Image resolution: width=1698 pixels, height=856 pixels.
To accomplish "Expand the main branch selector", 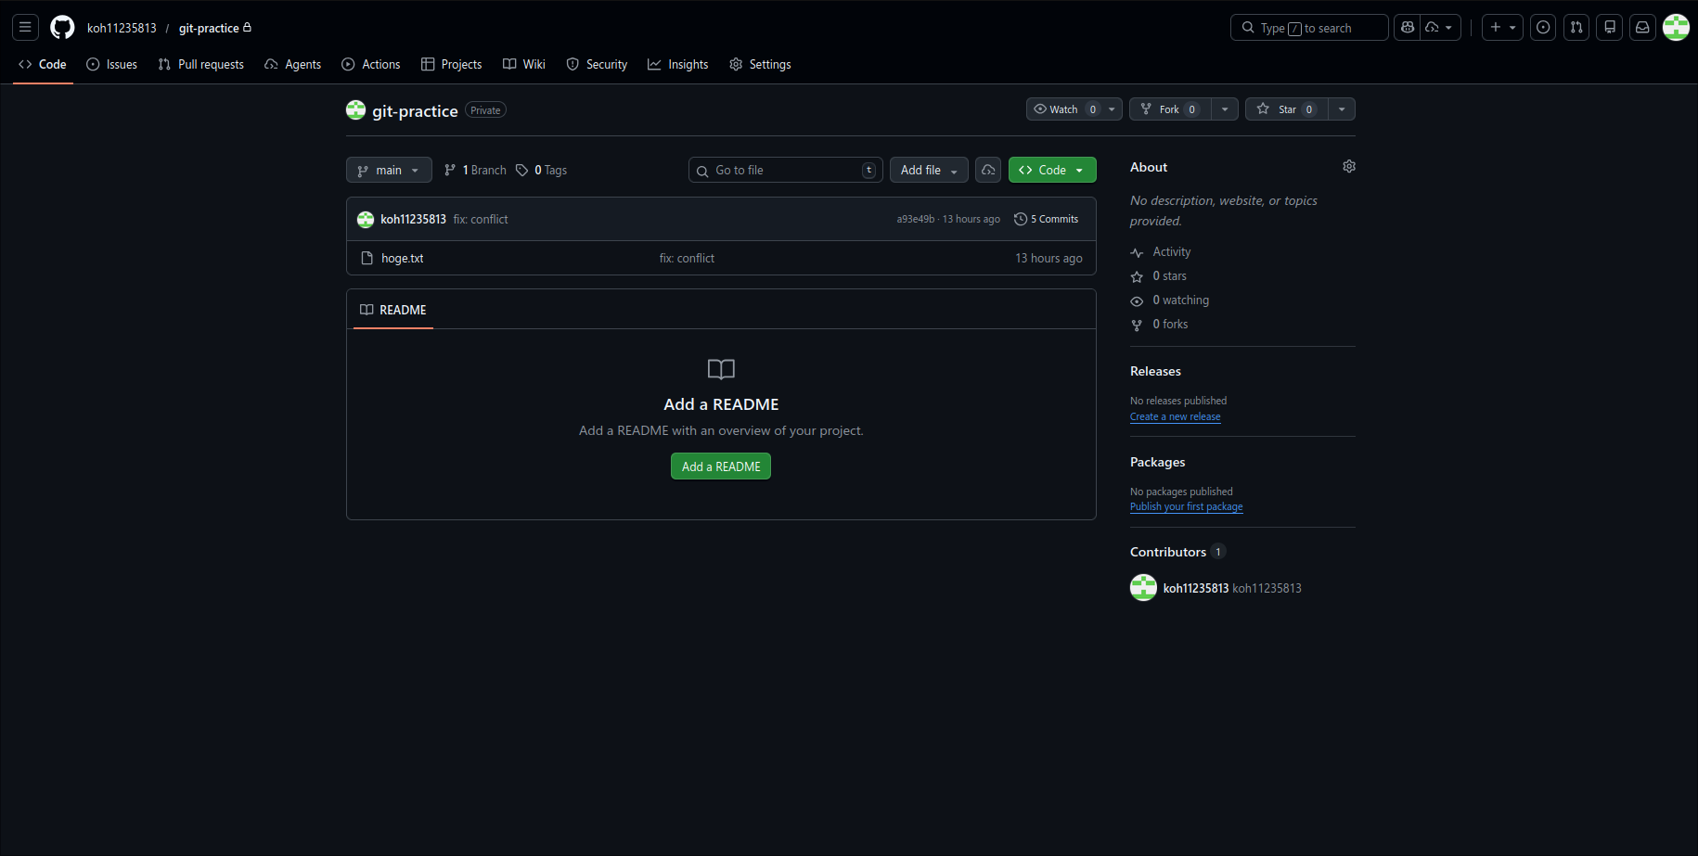I will click(x=389, y=171).
